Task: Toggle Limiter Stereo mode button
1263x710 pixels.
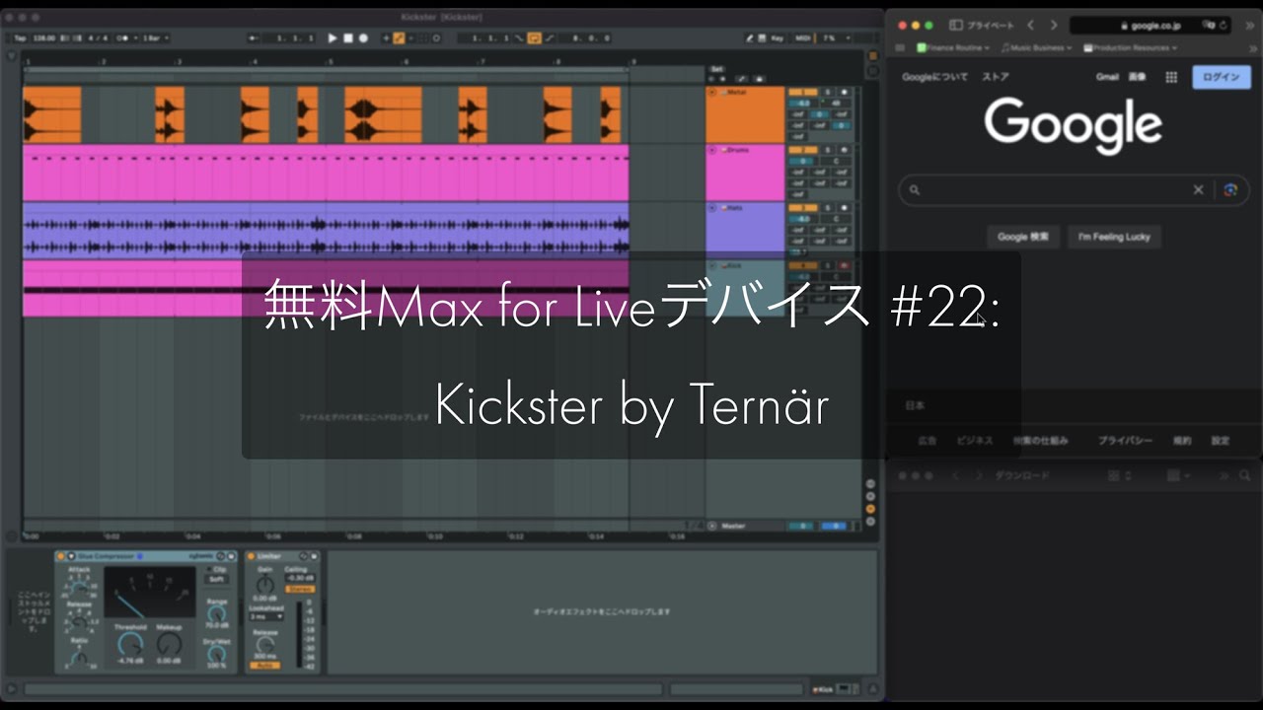Action: coord(299,589)
